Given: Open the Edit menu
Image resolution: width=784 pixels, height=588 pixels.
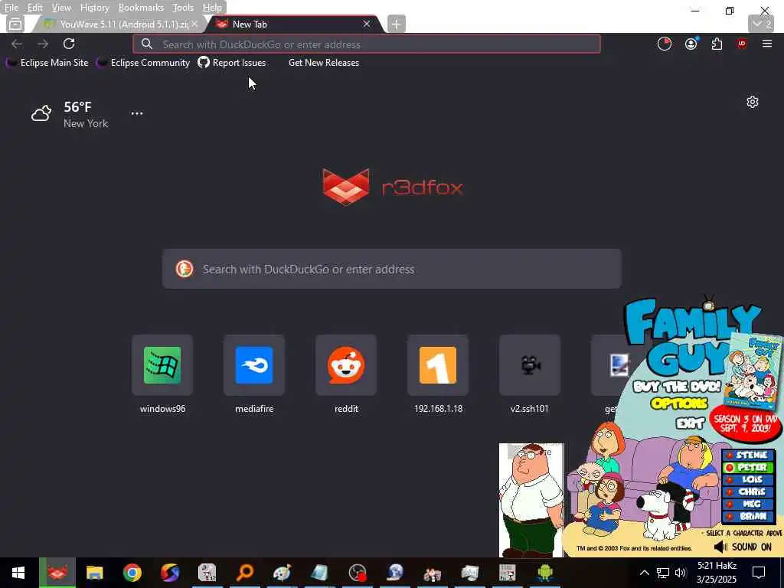Looking at the screenshot, I should 34,8.
